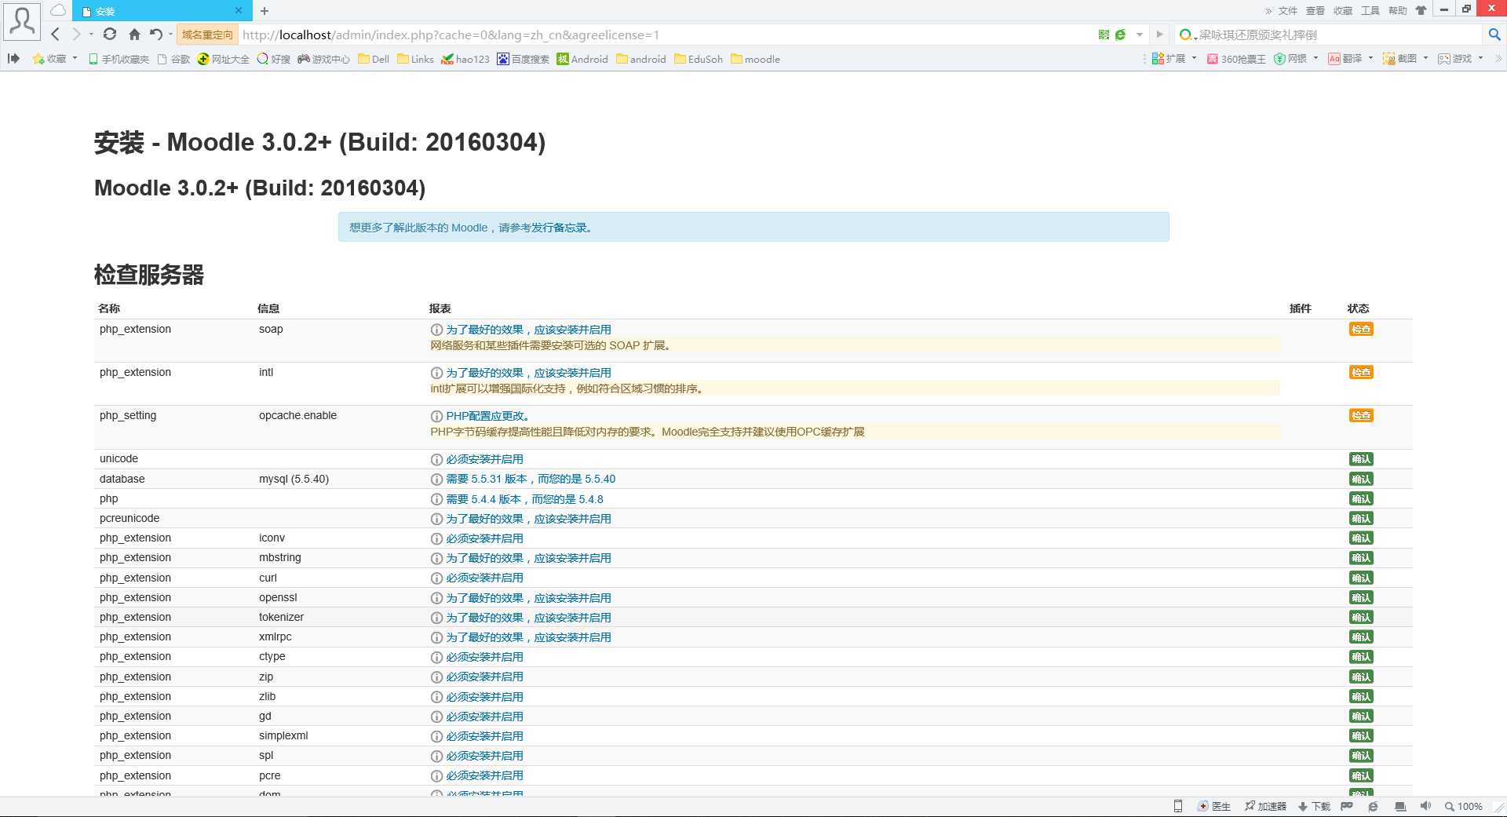Viewport: 1507px width, 817px height.
Task: Toggle the bookmarks sidebar arrow icon
Action: [x=13, y=59]
